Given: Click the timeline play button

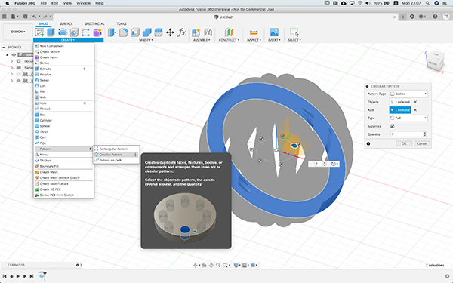Looking at the screenshot, I should click(18, 276).
